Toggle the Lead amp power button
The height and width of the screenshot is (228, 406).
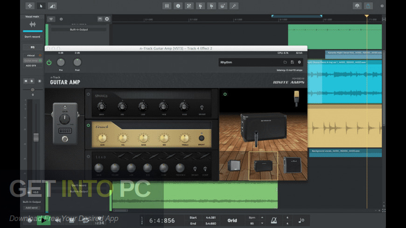(88, 156)
